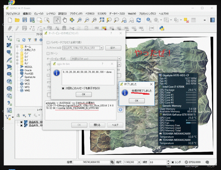Toggle visibility of the first 立山5万 layer
The image size is (221, 170).
pos(21,122)
